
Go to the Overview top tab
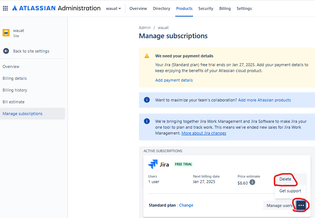click(138, 8)
